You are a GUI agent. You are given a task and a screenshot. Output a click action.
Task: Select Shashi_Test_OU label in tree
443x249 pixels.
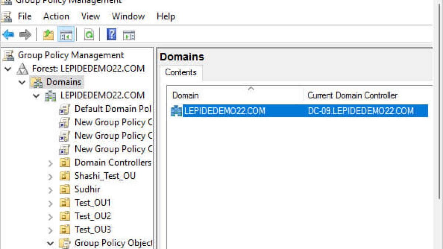point(105,176)
